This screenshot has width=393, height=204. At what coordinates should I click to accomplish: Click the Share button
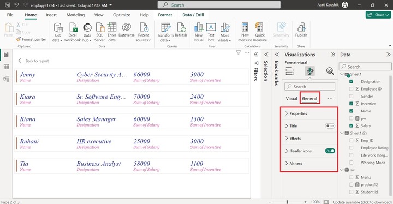378,15
